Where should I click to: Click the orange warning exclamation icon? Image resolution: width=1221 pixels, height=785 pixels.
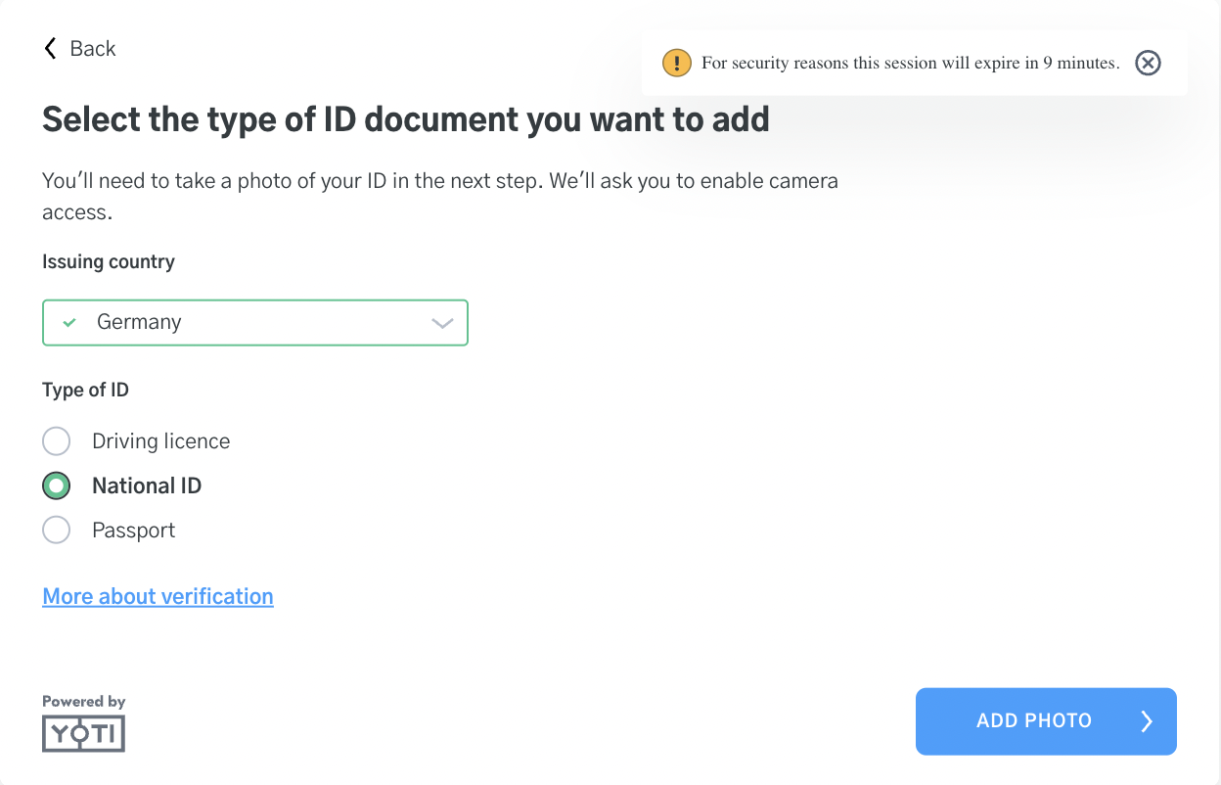[x=676, y=64]
